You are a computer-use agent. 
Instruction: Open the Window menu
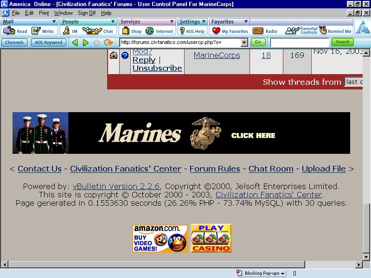click(63, 13)
